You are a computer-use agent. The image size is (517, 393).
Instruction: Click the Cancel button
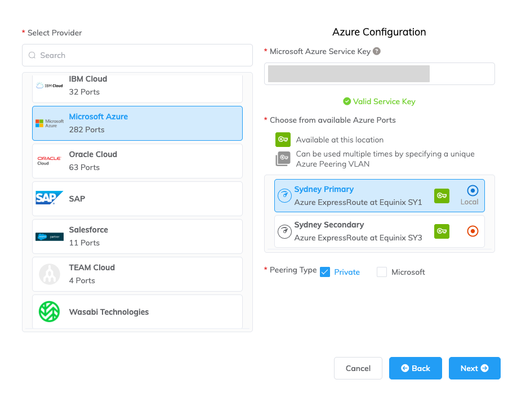pos(358,368)
